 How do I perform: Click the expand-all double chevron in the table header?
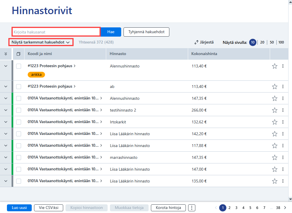point(6,54)
